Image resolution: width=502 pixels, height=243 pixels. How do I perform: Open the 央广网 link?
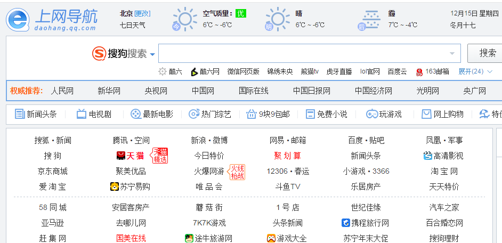[474, 91]
